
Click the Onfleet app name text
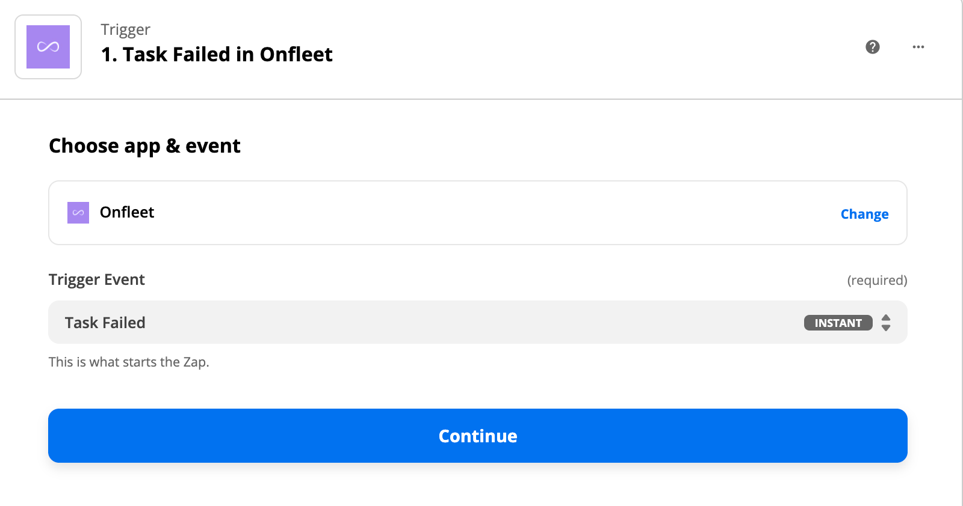pyautogui.click(x=127, y=212)
